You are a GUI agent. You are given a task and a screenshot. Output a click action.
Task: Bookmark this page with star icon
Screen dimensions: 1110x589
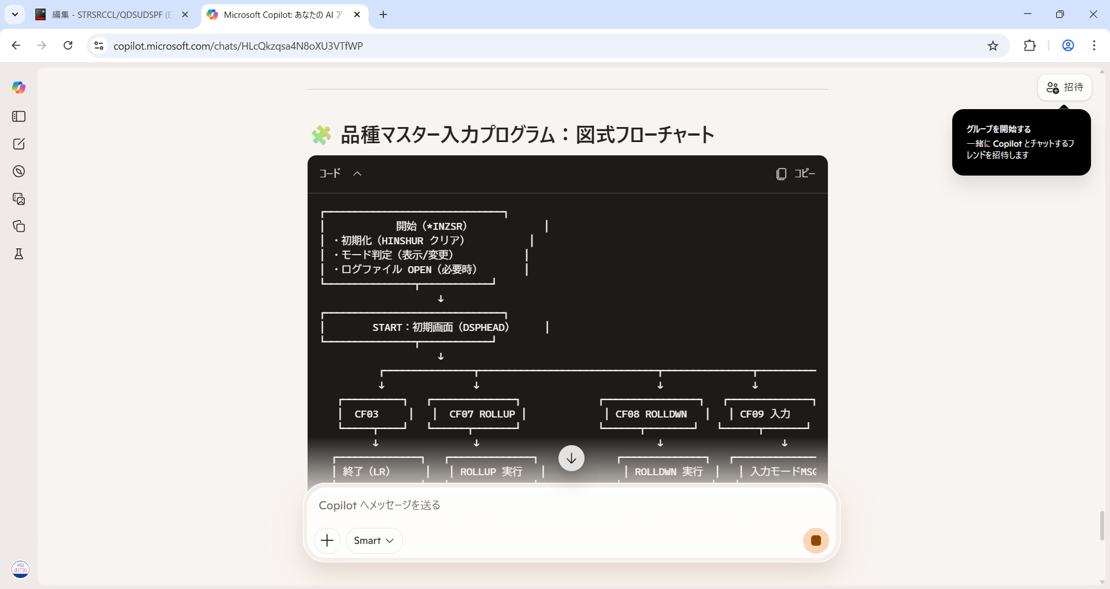pos(993,46)
